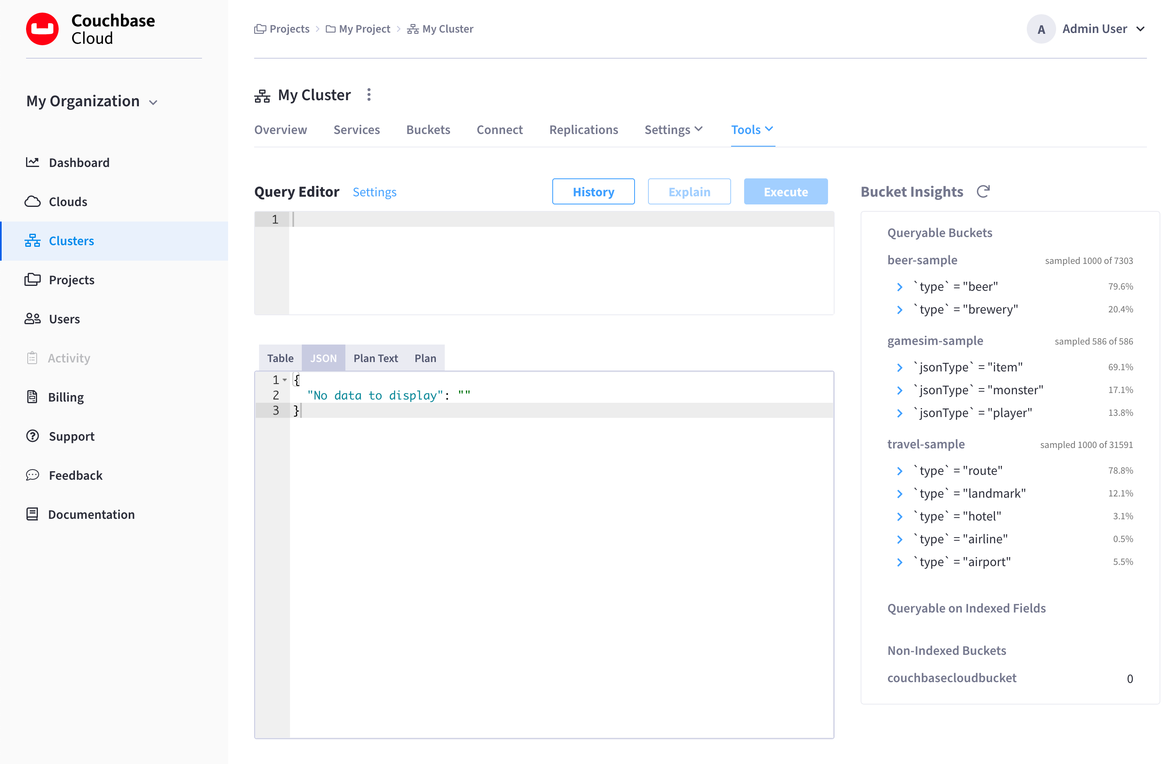Open the query History button
The image size is (1173, 764).
pos(593,192)
